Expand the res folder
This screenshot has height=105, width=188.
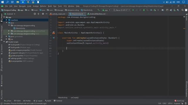point(6,39)
